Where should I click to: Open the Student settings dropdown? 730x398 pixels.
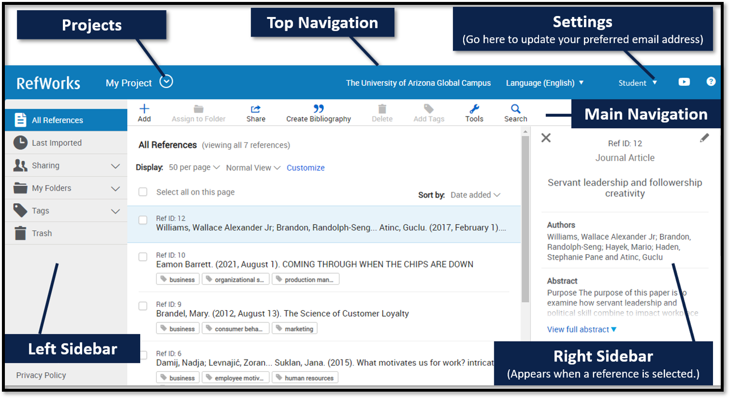[x=637, y=83]
